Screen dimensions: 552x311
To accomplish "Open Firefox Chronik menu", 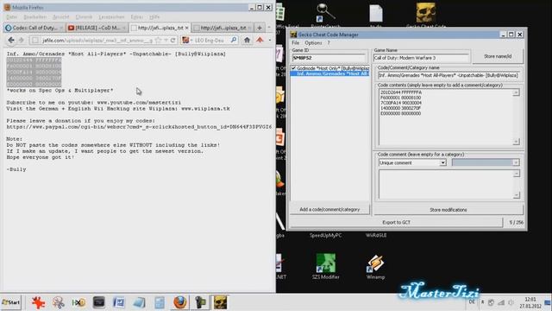I will 84,17.
